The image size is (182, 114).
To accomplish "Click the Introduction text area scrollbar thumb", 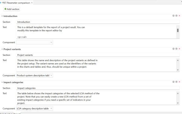I will 178,30.
